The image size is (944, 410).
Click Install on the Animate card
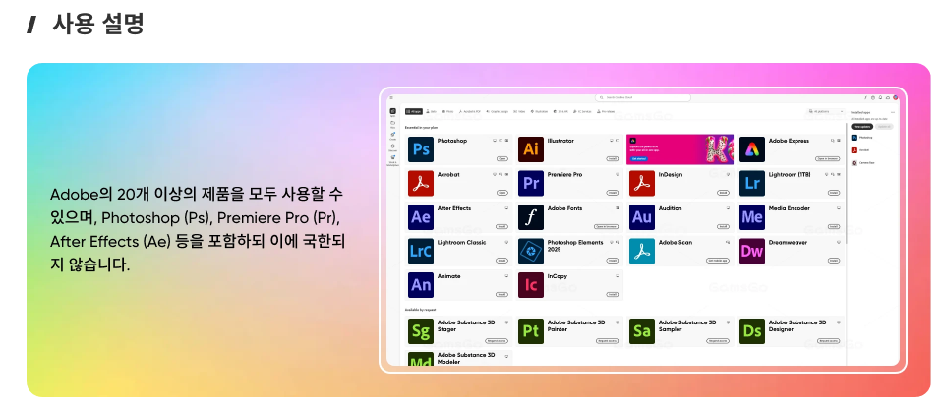(x=502, y=294)
